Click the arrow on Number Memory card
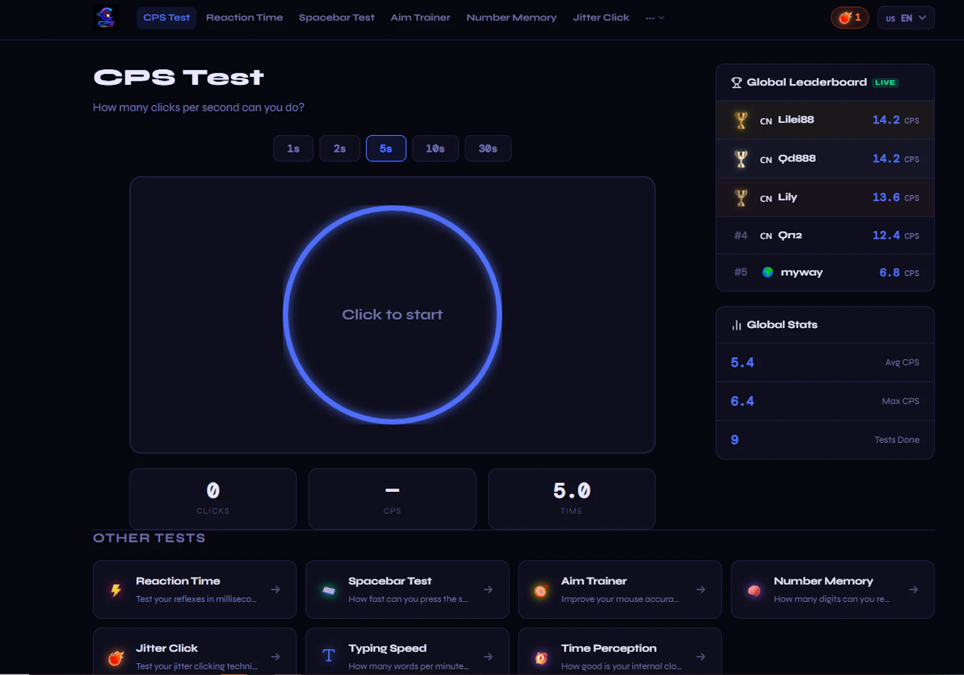 point(913,589)
